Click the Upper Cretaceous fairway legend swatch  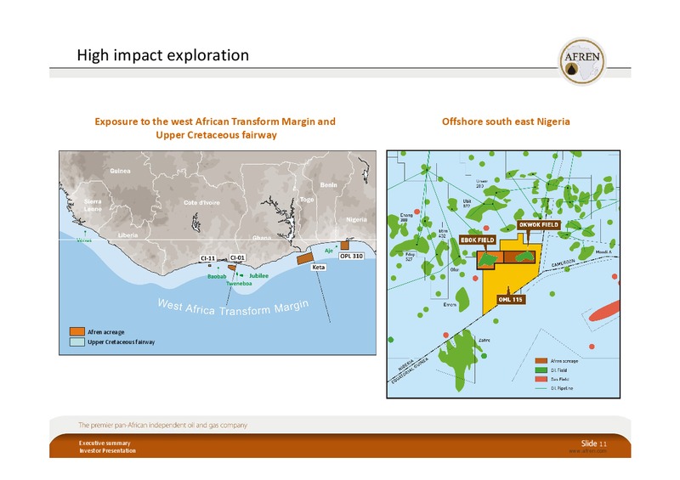(76, 342)
